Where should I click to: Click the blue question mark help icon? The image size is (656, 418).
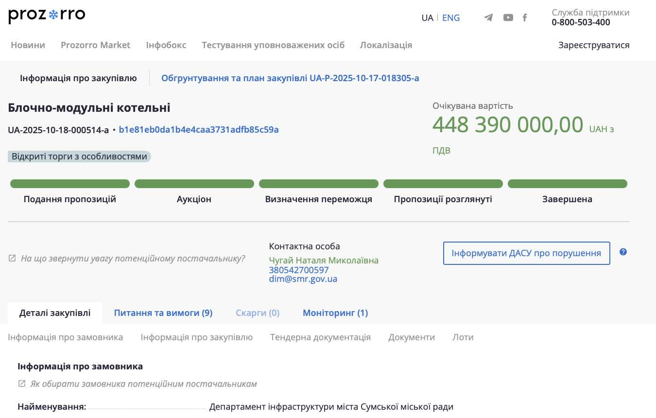pos(623,252)
